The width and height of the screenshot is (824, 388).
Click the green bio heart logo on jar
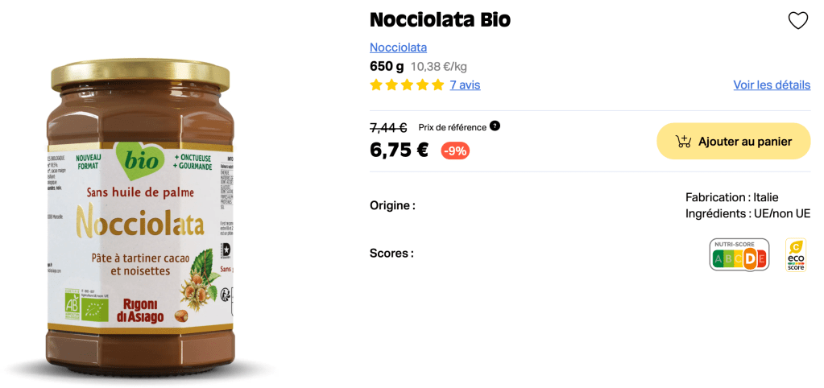click(139, 161)
